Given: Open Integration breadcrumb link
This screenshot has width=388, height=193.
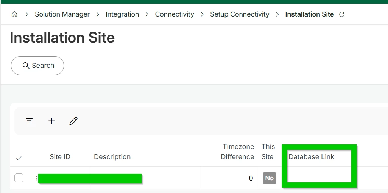Looking at the screenshot, I should (122, 14).
